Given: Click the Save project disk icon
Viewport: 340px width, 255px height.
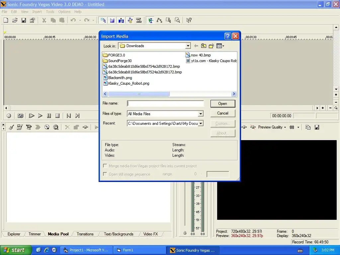Looking at the screenshot, I should 24,20.
